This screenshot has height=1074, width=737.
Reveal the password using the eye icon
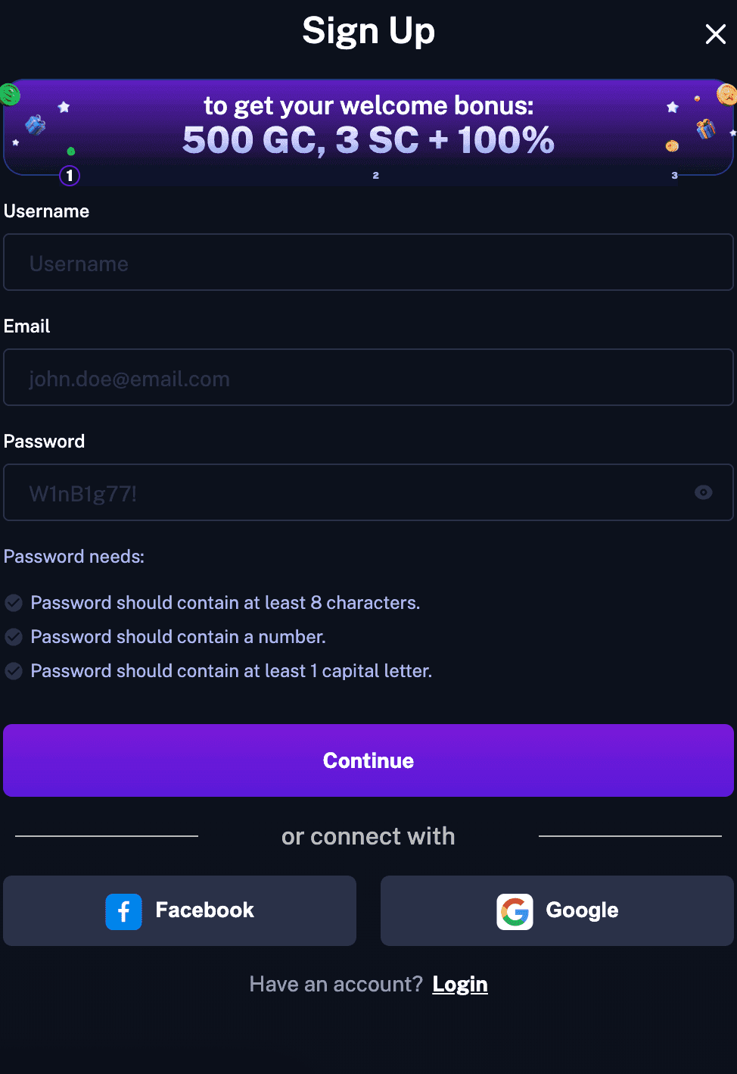pyautogui.click(x=704, y=492)
